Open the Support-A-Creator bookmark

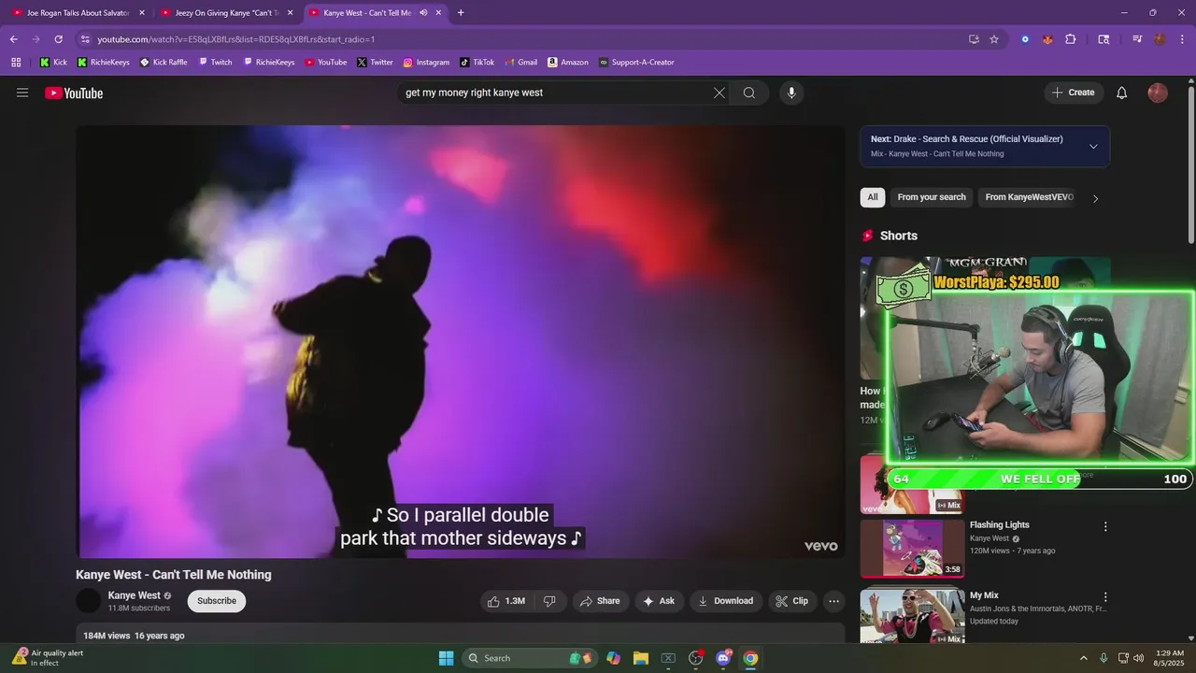[636, 63]
